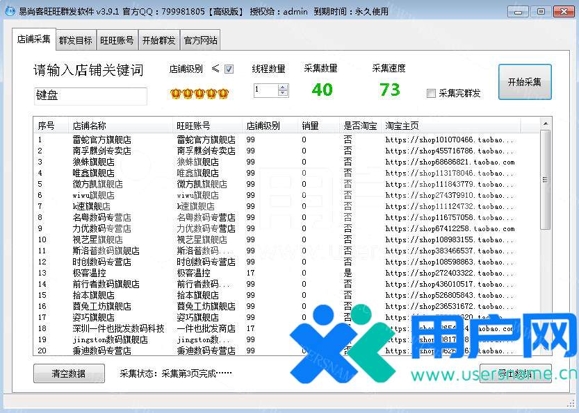Click the shop113178046 Taobao URL

click(450, 174)
